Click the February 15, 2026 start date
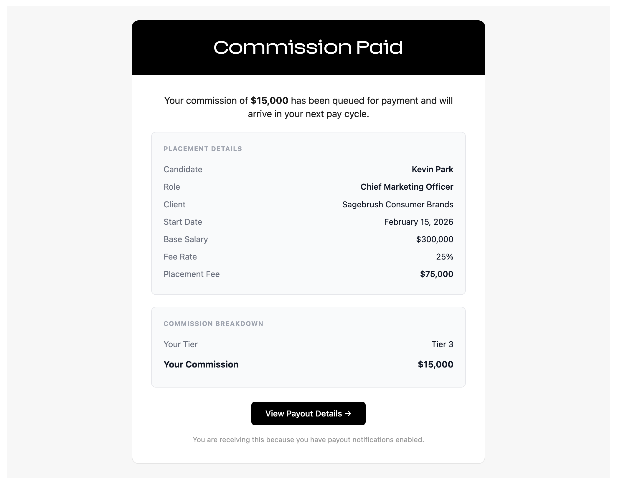Image resolution: width=617 pixels, height=484 pixels. coord(418,222)
